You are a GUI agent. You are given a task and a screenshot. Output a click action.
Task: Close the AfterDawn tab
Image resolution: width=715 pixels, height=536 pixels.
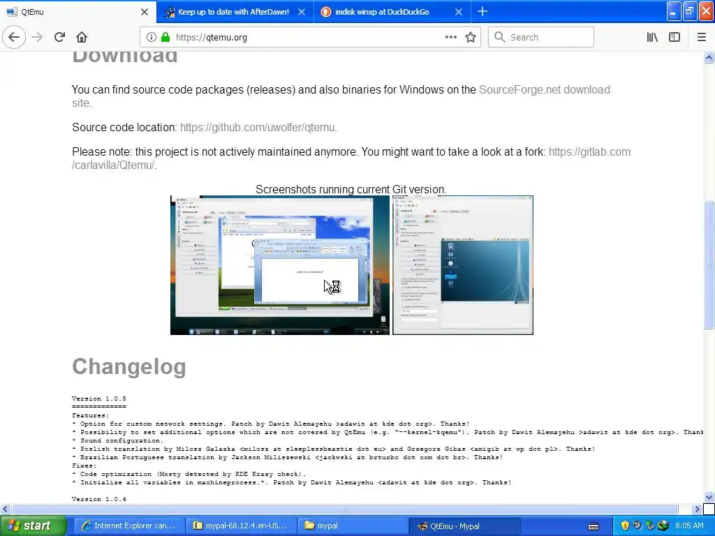pos(302,12)
